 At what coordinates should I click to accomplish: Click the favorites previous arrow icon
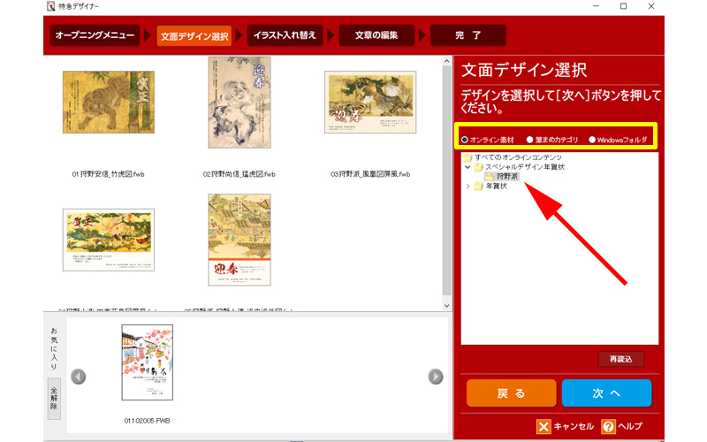point(79,377)
